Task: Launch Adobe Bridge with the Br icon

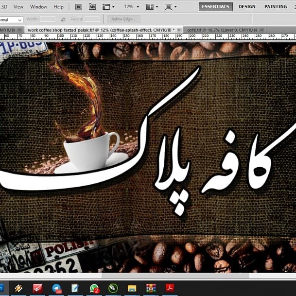Action: [x=78, y=7]
